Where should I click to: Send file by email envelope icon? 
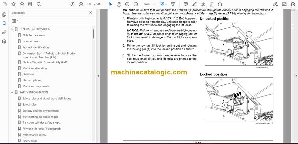click(284, 4)
